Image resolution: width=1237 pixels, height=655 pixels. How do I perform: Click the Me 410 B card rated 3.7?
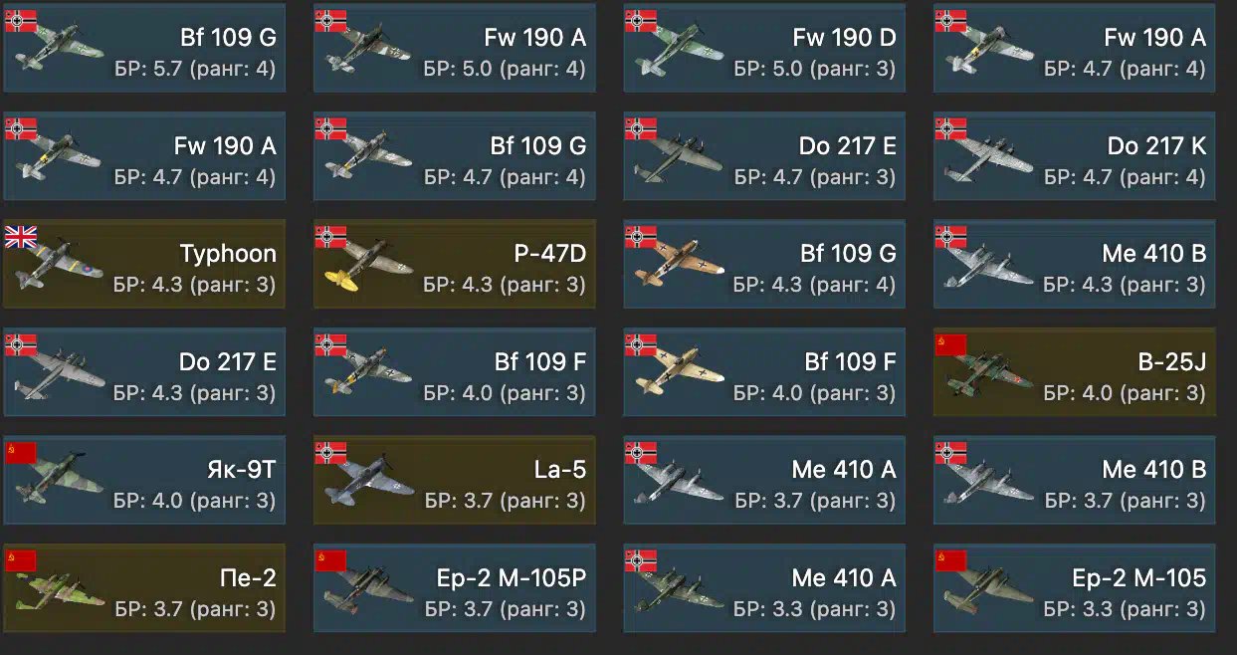pos(1075,480)
